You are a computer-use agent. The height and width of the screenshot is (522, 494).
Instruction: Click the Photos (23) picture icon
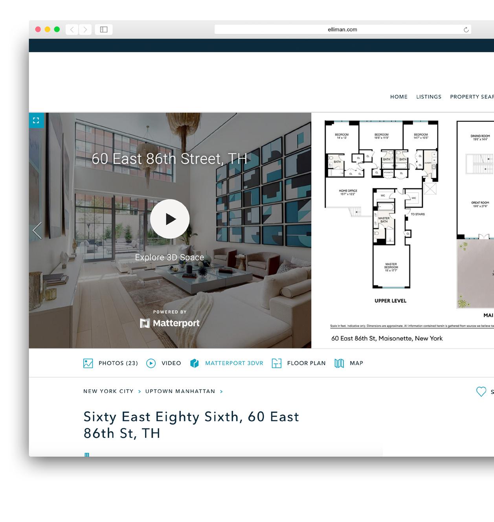point(88,363)
